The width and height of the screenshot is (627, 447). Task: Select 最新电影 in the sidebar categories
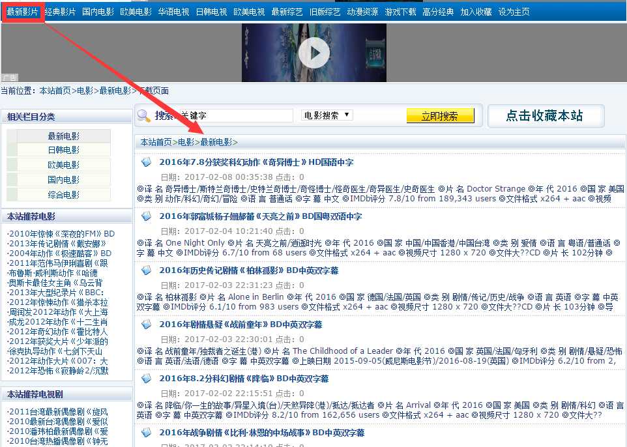click(x=64, y=136)
